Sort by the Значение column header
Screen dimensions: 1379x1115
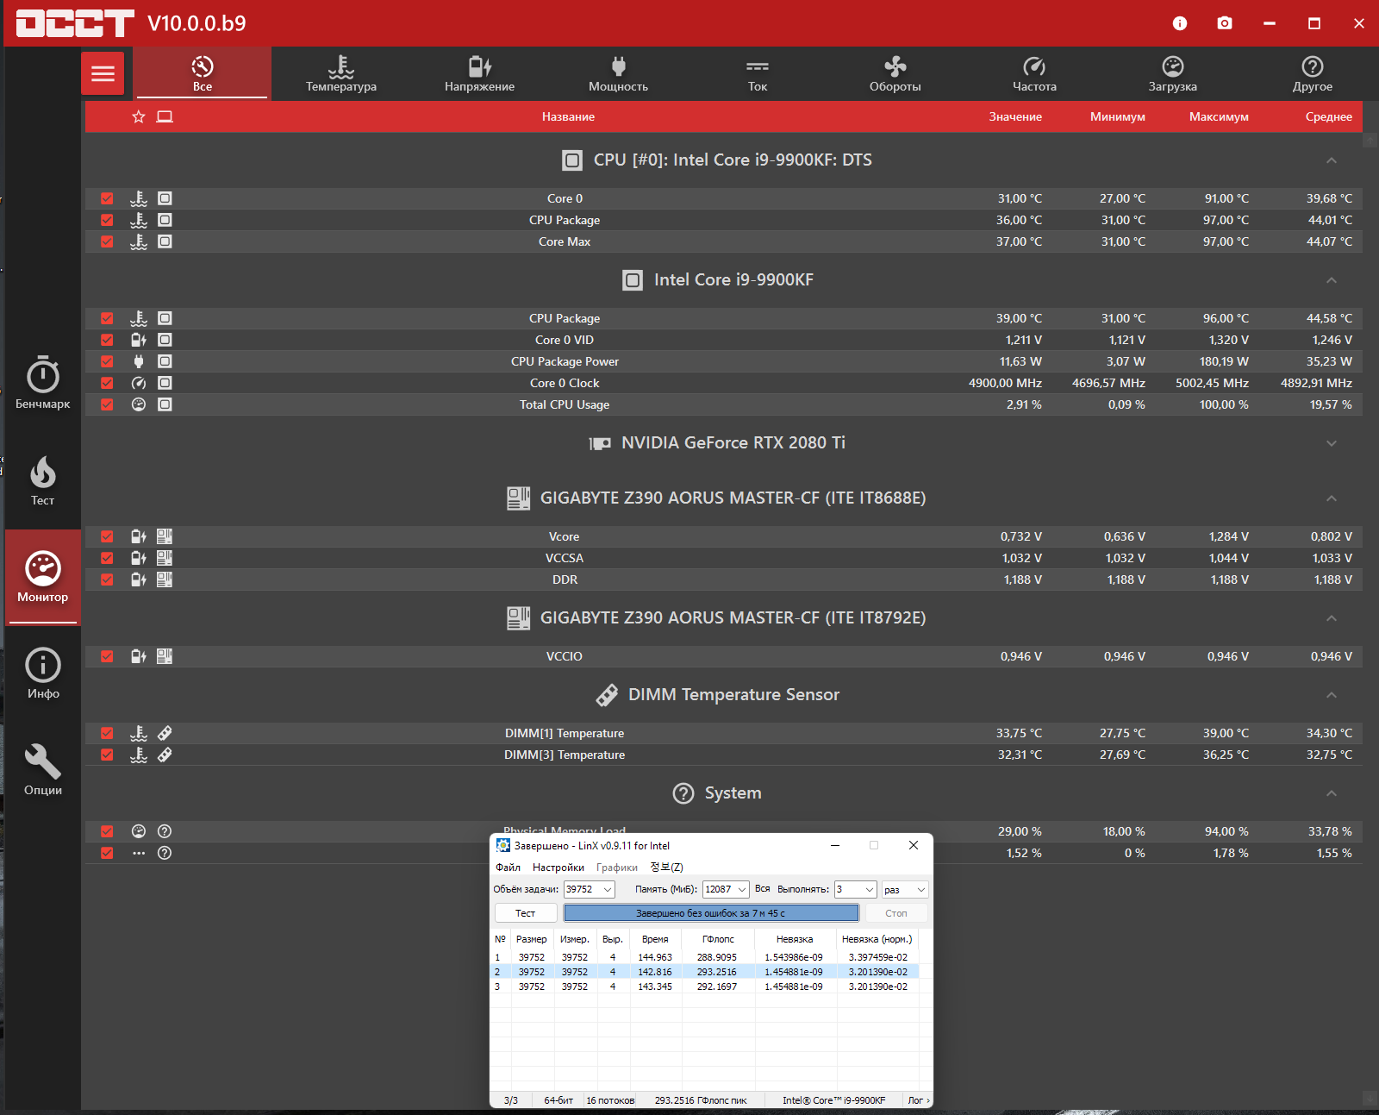(1015, 116)
